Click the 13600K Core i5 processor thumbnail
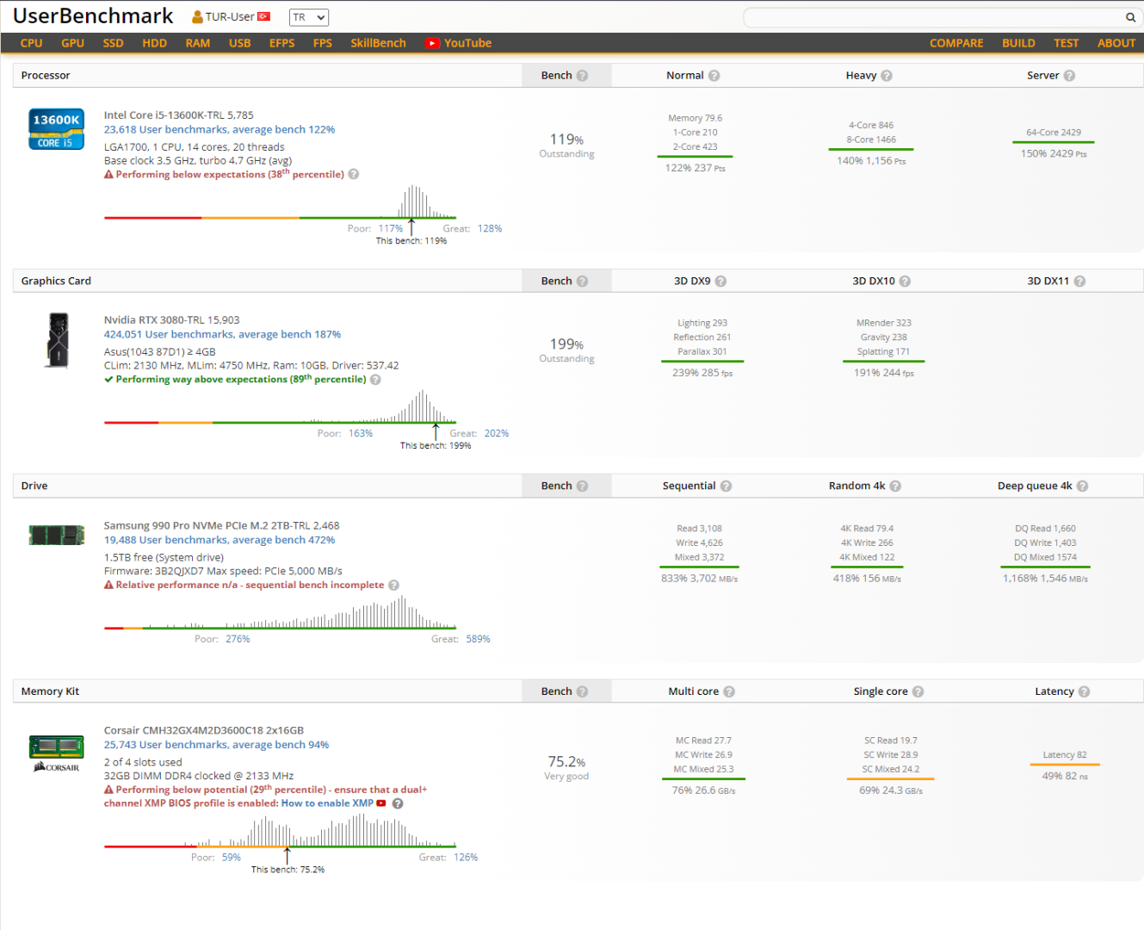 pyautogui.click(x=57, y=129)
